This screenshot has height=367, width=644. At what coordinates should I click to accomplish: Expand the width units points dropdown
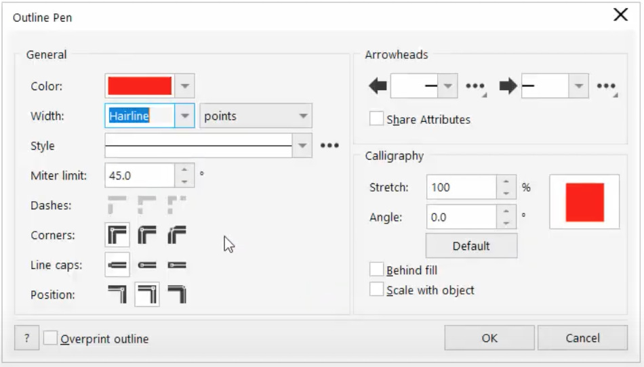[257, 116]
